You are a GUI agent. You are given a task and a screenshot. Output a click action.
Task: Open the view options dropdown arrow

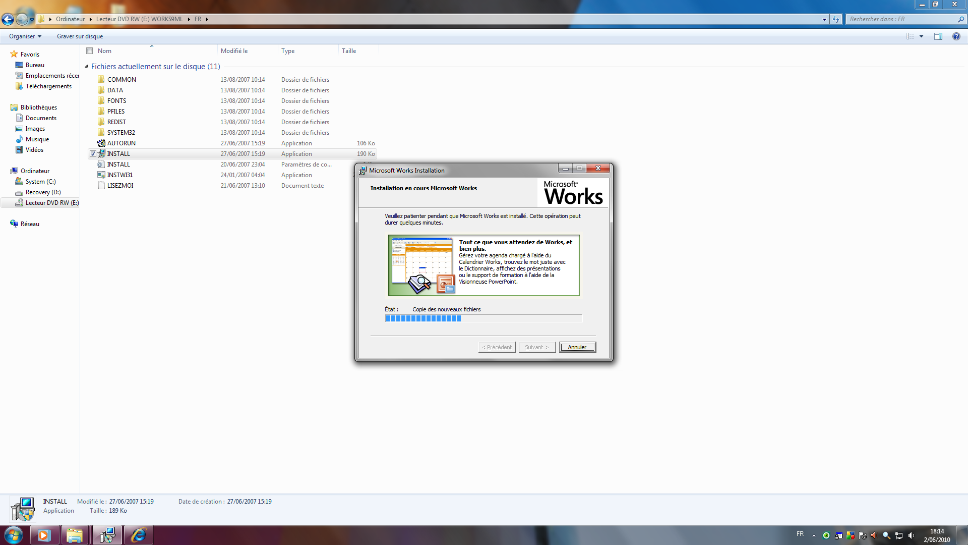[921, 36]
